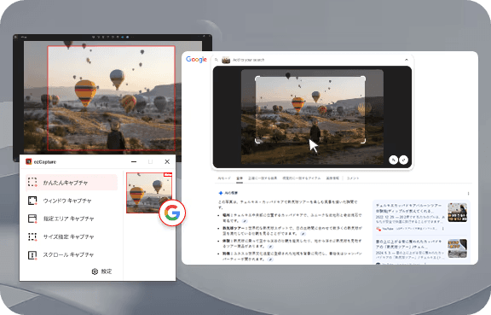Open the captured balloon thumbnail in ezCapture
This screenshot has height=315, width=491.
tap(149, 193)
